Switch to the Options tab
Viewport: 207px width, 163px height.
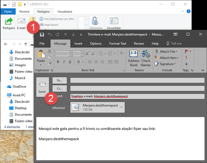point(96,44)
